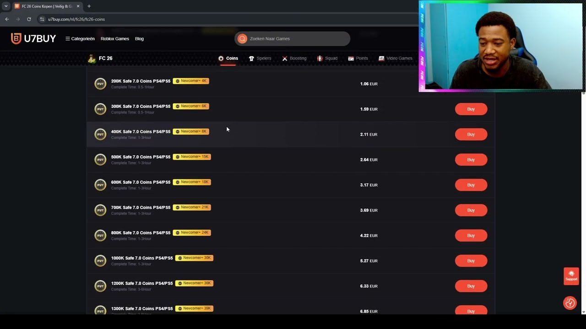This screenshot has width=586, height=329.
Task: Open the Roblox Games link
Action: [115, 39]
